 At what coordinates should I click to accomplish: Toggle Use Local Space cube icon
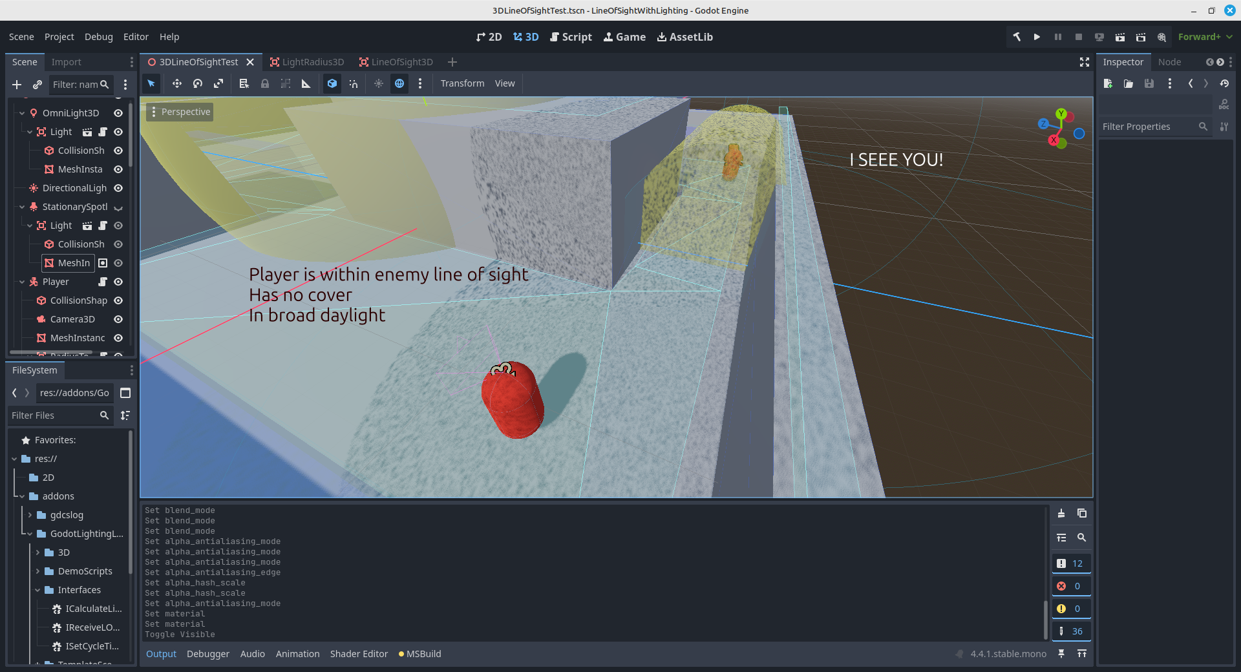click(x=332, y=83)
